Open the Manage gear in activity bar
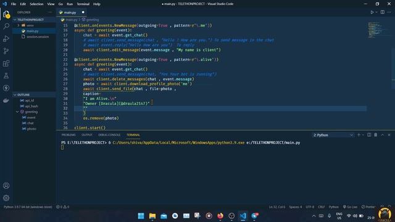 coord(6,198)
